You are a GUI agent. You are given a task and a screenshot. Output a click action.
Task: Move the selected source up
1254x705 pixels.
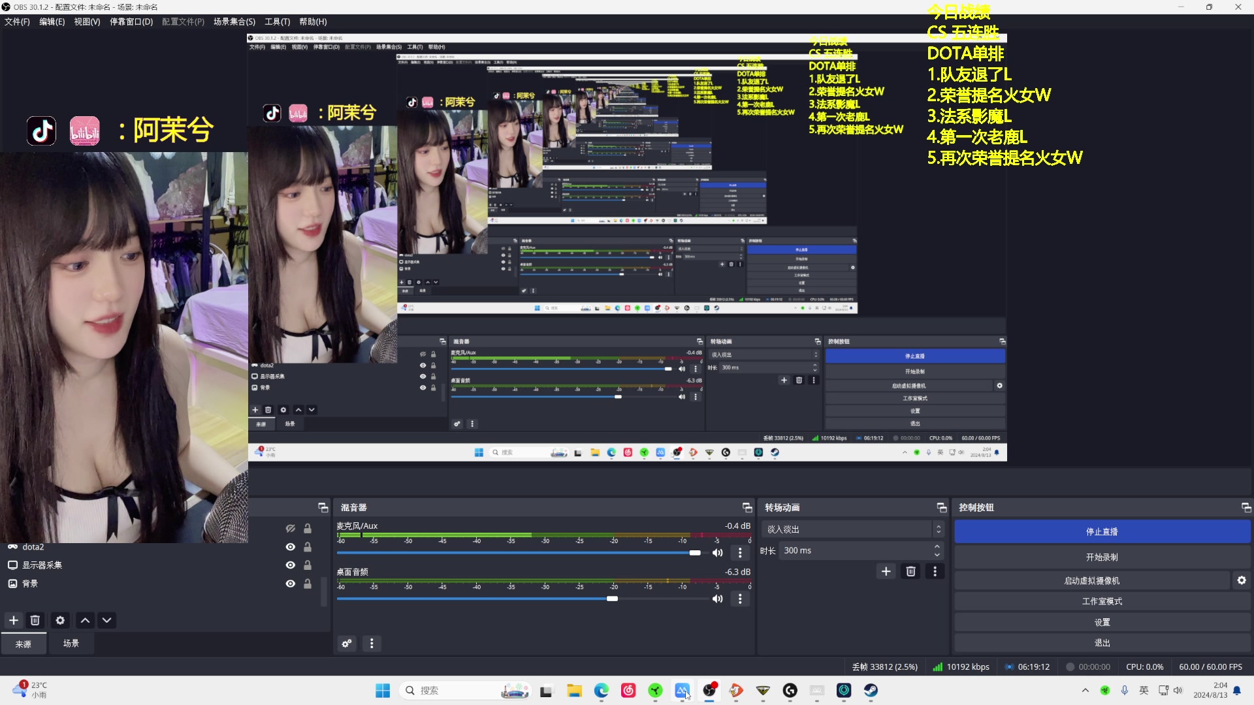pos(85,620)
